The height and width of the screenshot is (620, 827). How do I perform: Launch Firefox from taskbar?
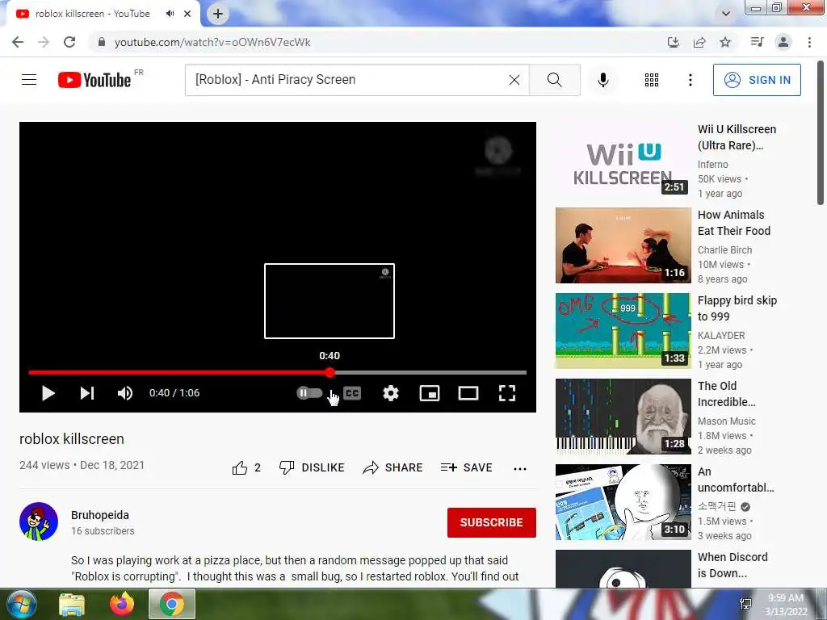pos(122,604)
